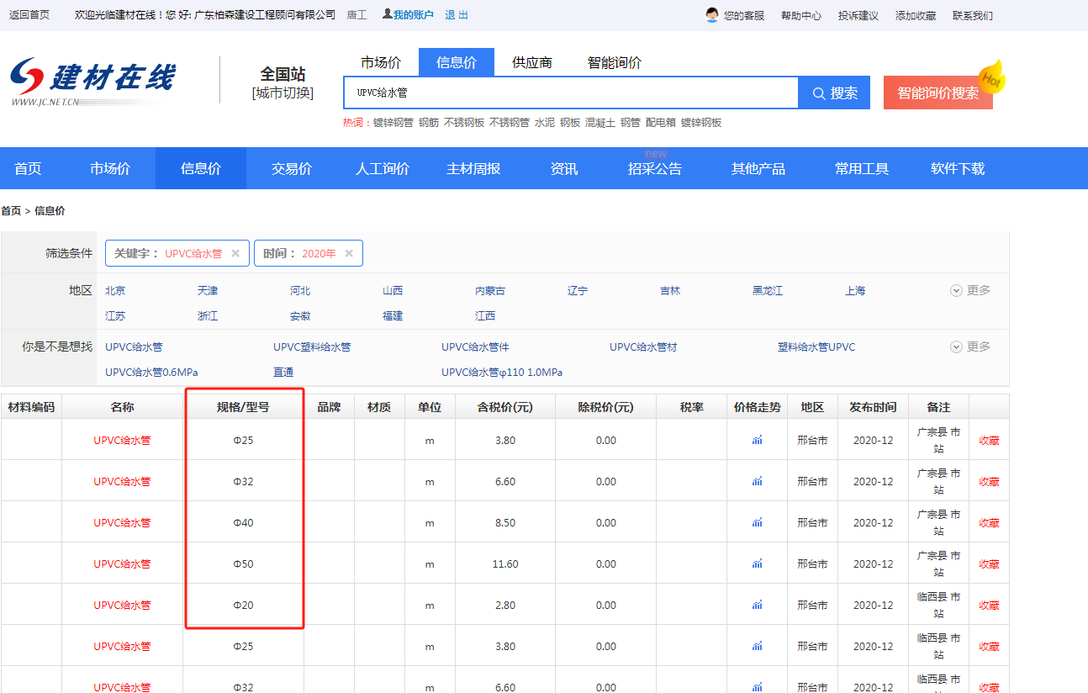This screenshot has width=1088, height=693.
Task: Filter by region 北京
Action: 115,291
